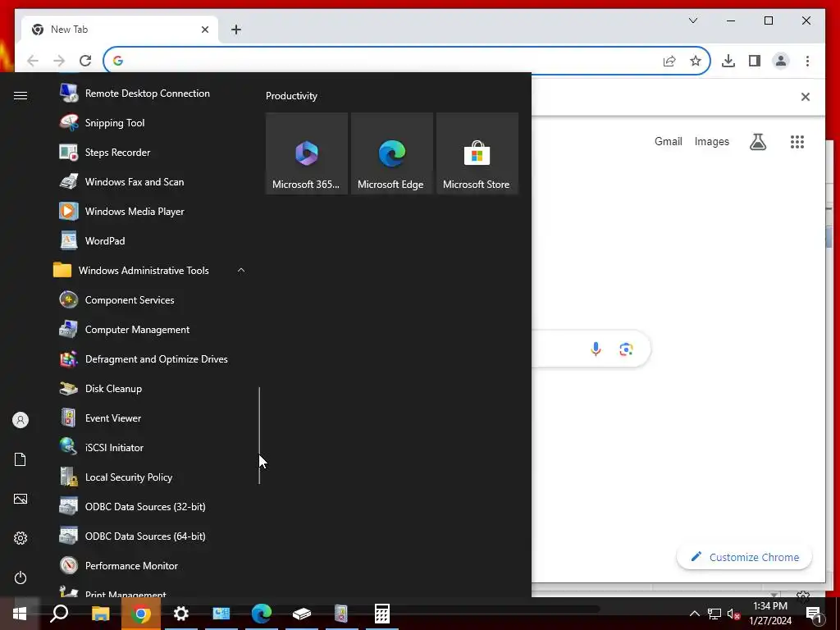The width and height of the screenshot is (840, 630).
Task: Click the Productivity group heading
Action: (291, 96)
